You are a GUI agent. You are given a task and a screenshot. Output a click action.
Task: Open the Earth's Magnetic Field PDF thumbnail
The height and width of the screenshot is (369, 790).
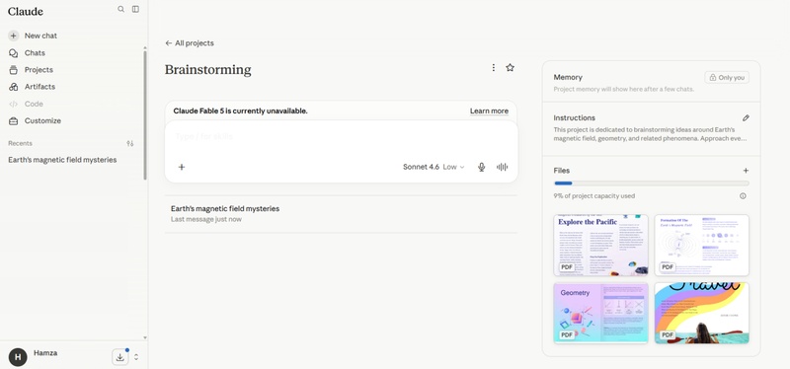pos(701,245)
